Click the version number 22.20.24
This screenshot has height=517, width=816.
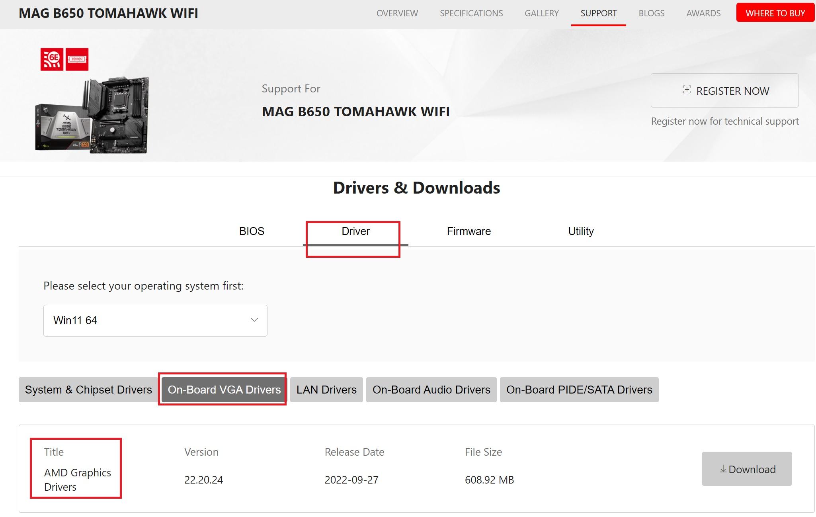coord(203,480)
